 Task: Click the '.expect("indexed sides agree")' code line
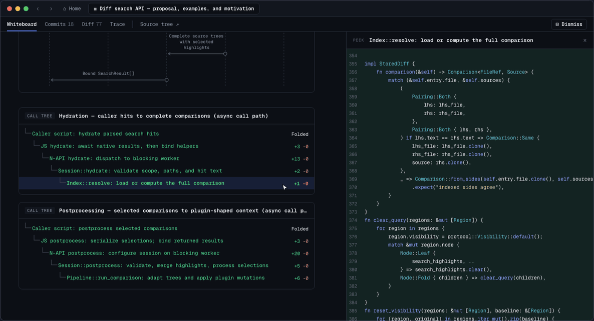coord(458,187)
